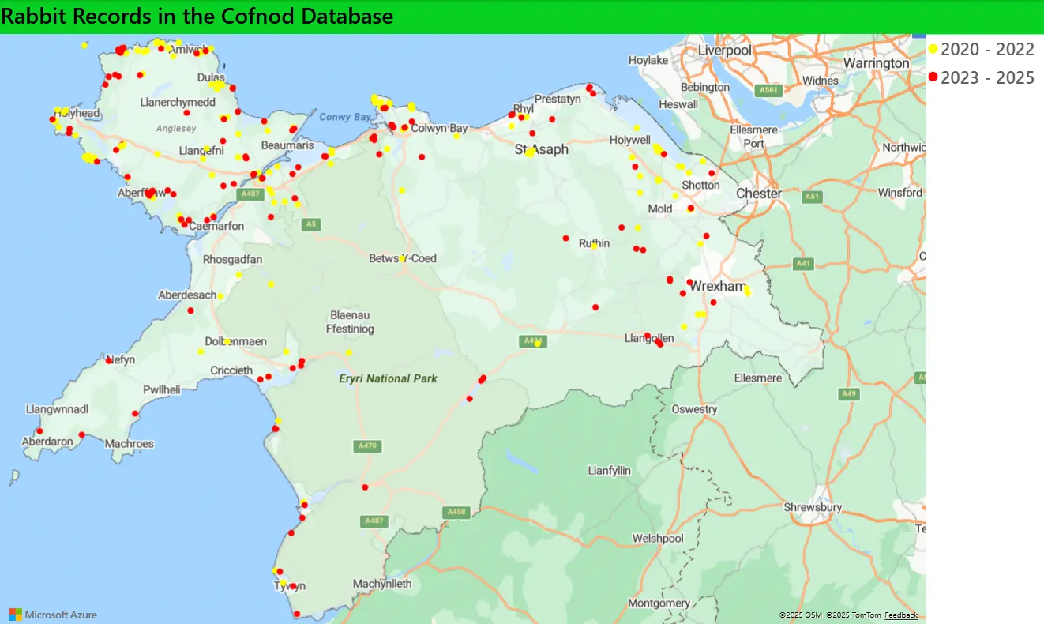Viewport: 1044px width, 624px height.
Task: Click the A561 road shield near Liverpool
Action: coord(769,91)
